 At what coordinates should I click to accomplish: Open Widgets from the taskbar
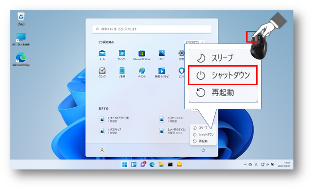coord(134,165)
